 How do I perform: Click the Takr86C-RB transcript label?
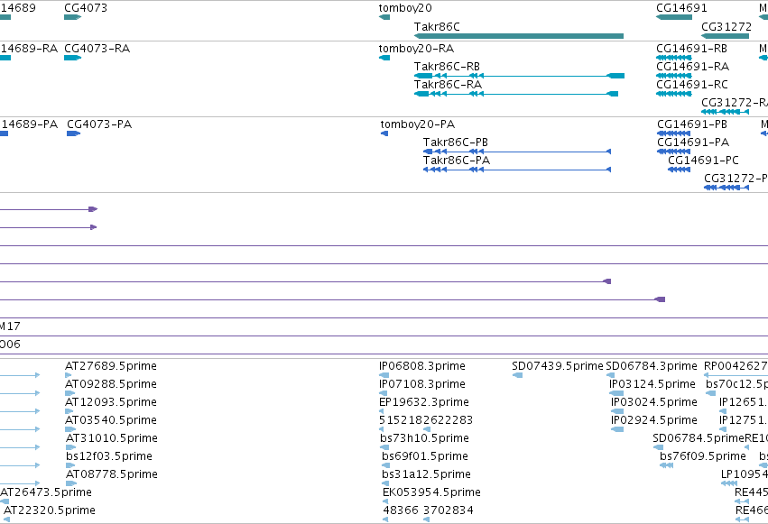pos(447,67)
